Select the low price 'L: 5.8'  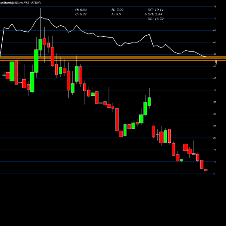pos(116,14)
